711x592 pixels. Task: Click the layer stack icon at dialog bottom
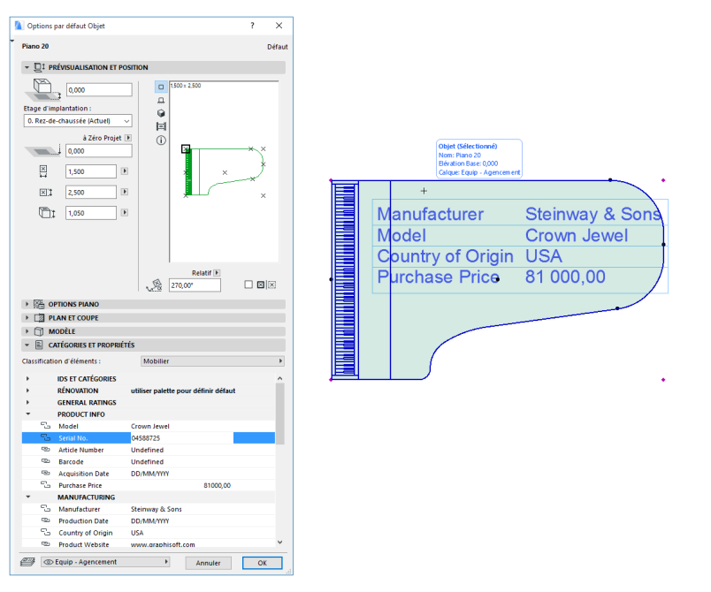[27, 562]
